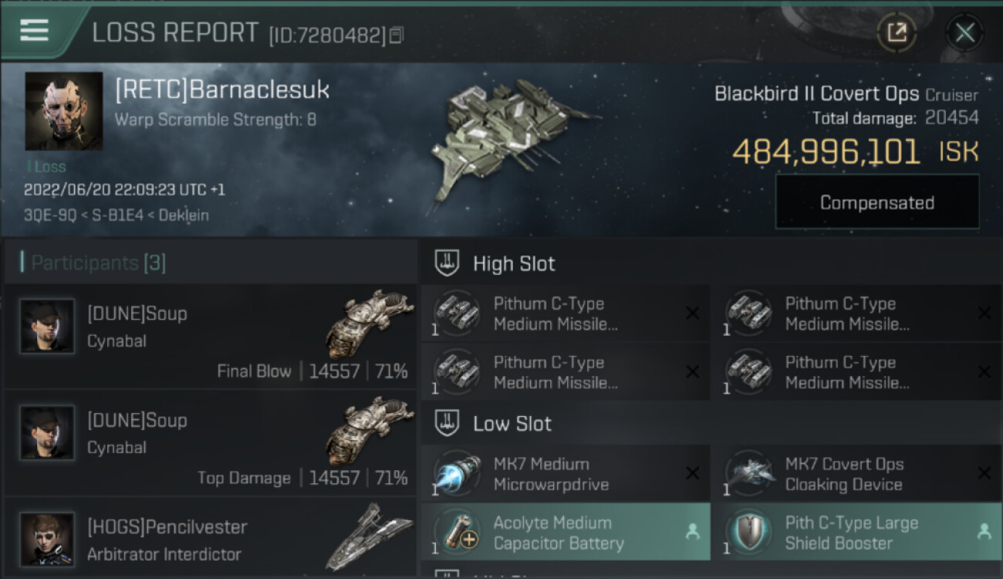The height and width of the screenshot is (579, 1003).
Task: Toggle the person marker on Pith Shield Booster
Action: [x=984, y=532]
